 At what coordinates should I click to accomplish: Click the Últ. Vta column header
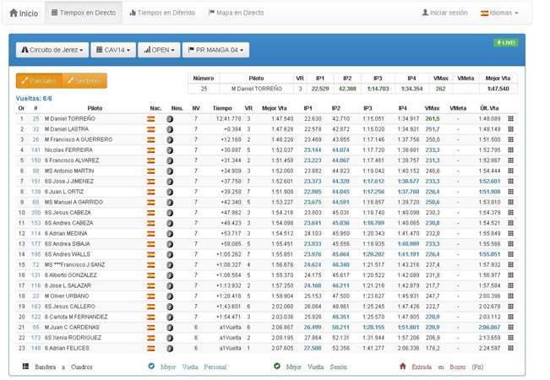click(x=489, y=108)
